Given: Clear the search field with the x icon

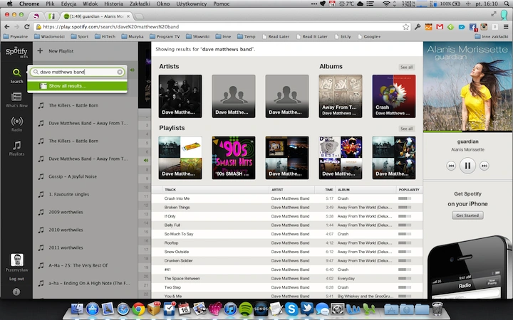Looking at the screenshot, I should pos(120,72).
